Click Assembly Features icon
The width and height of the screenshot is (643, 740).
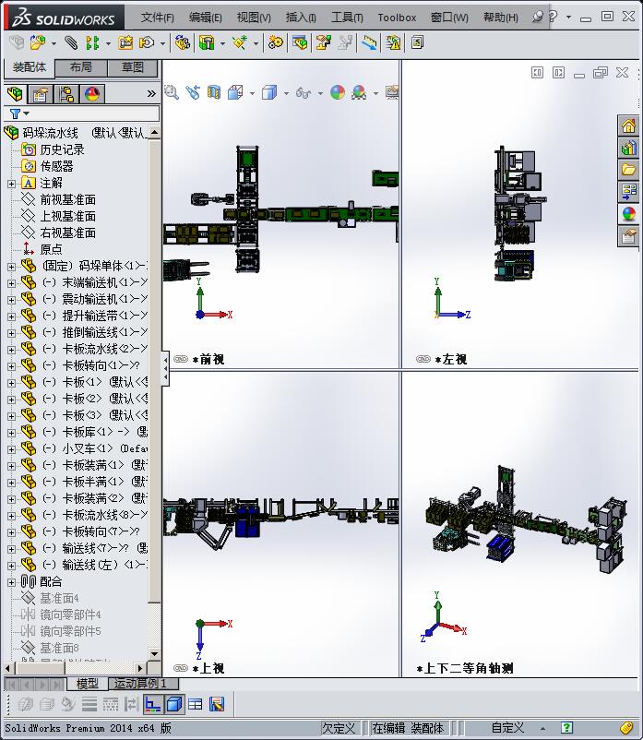point(207,43)
